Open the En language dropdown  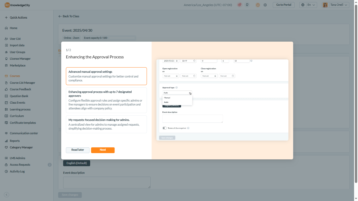click(x=308, y=5)
